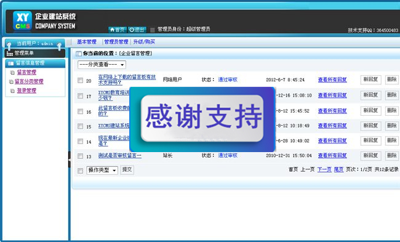400x242 pixels.
Task: Tick checkbox for message 13
Action: tap(80, 156)
